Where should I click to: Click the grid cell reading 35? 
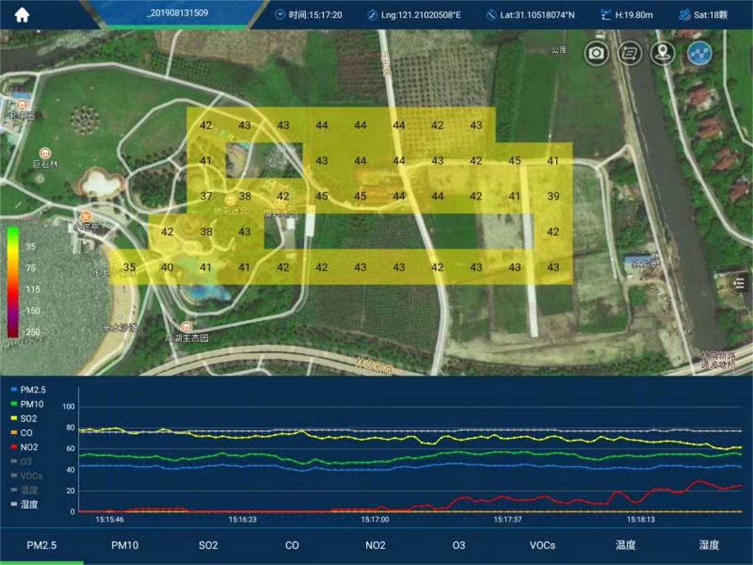click(x=129, y=267)
